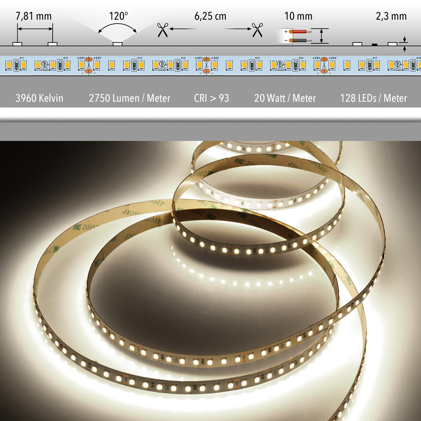Click the R15 resistor label on strip

257,58
